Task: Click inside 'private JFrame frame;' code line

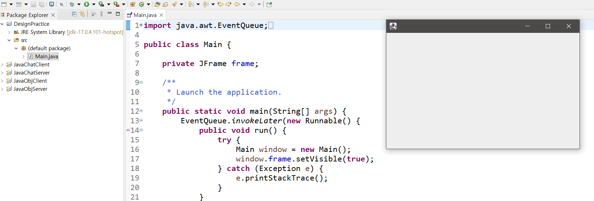Action: (x=210, y=64)
